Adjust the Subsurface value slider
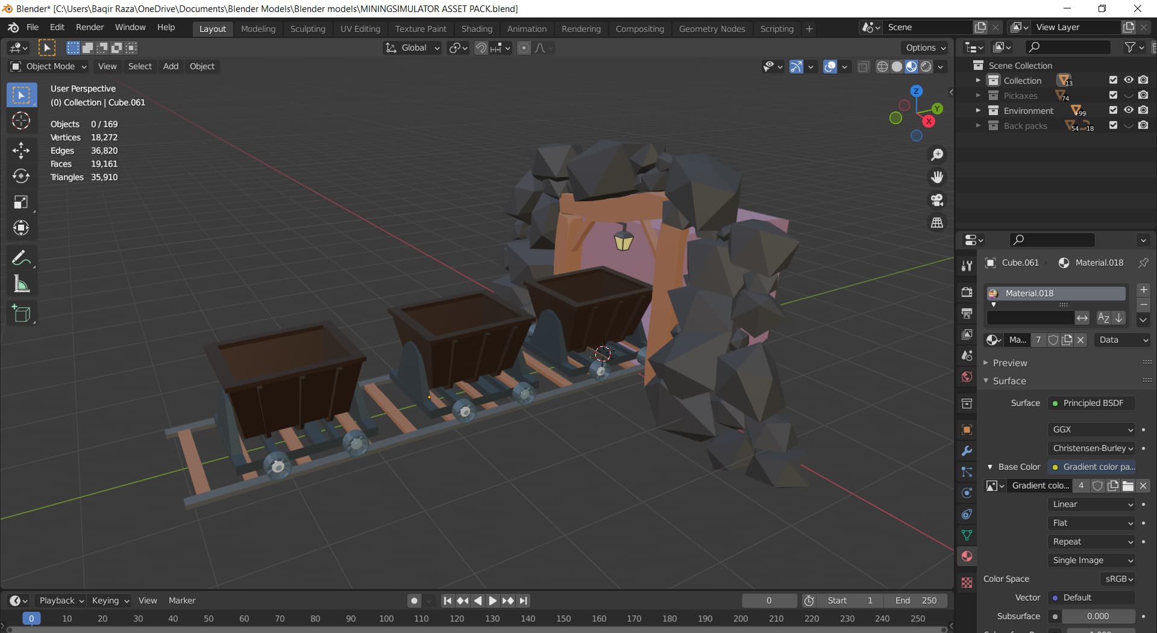The width and height of the screenshot is (1157, 633). [1097, 616]
